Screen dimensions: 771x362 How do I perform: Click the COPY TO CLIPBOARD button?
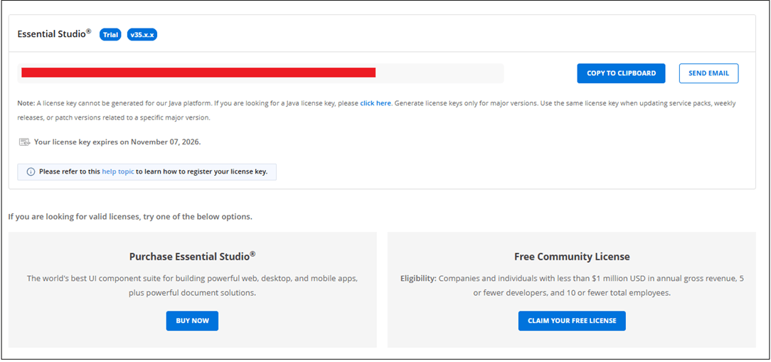point(621,73)
